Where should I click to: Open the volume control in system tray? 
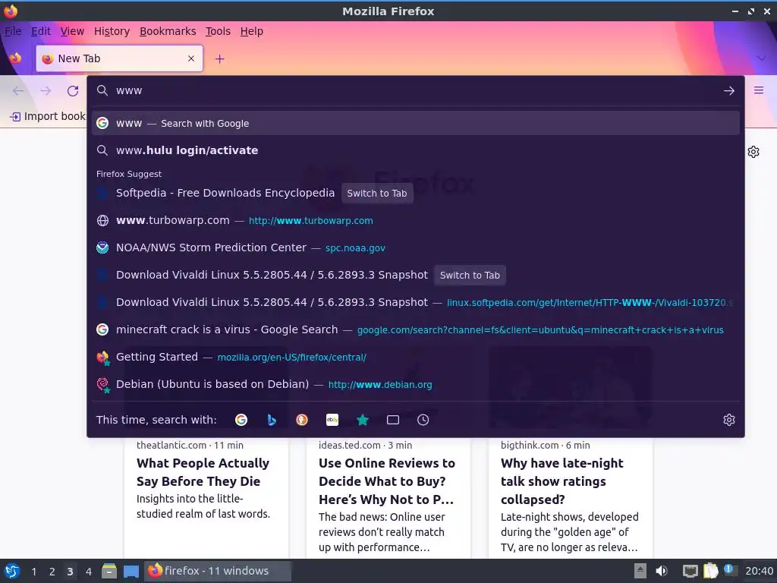point(662,571)
